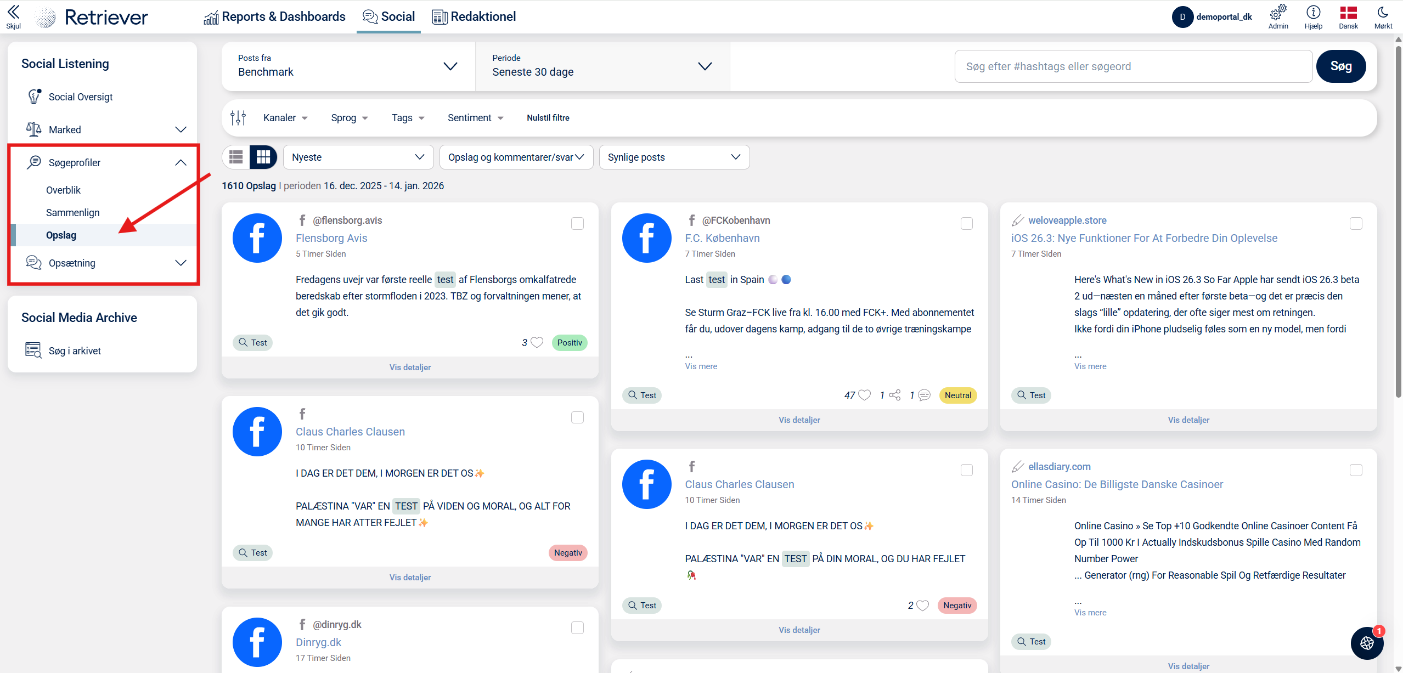Open the chat support bubble icon
This screenshot has width=1403, height=673.
point(1367,643)
